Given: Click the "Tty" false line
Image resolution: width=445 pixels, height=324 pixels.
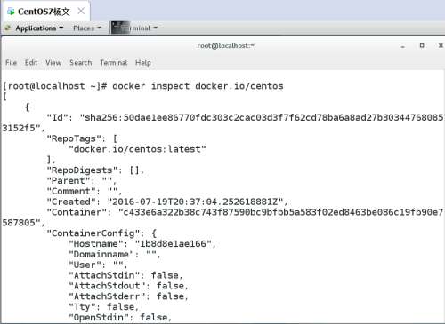Looking at the screenshot, I should click(103, 307).
